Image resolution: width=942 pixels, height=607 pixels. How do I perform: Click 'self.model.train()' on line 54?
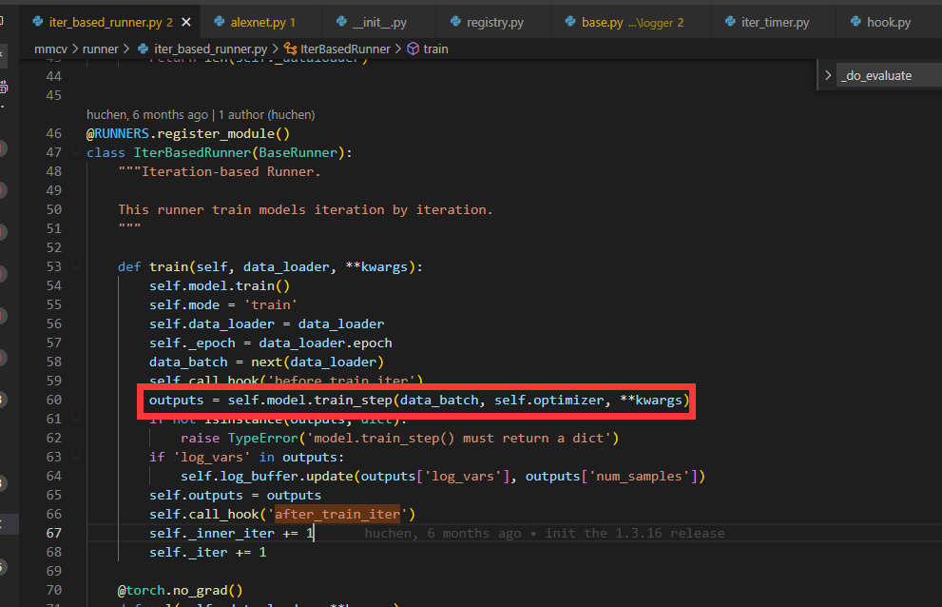220,285
